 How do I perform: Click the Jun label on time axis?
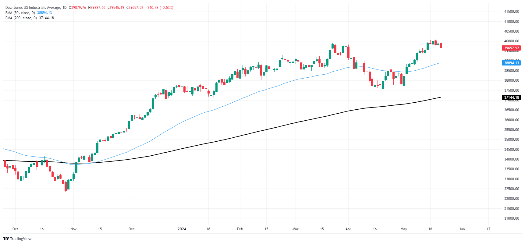[x=462, y=229]
